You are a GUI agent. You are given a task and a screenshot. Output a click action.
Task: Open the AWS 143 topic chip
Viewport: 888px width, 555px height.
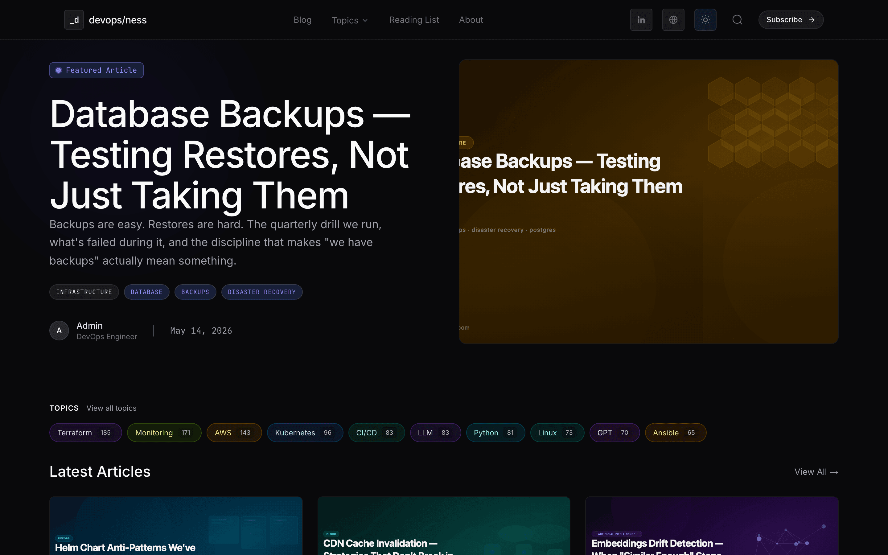234,432
